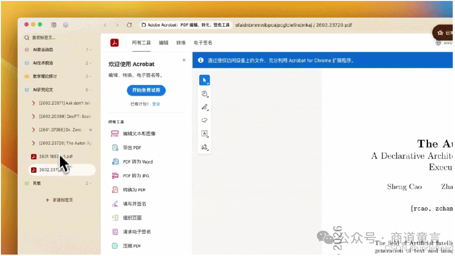This screenshot has height=256, width=455.
Task: Select the text box tool
Action: coord(204,134)
